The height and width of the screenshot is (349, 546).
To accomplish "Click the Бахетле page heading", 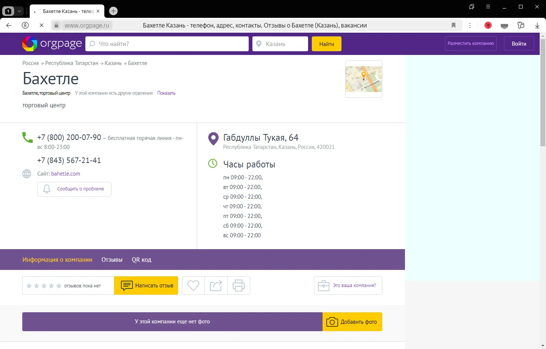I will click(50, 79).
